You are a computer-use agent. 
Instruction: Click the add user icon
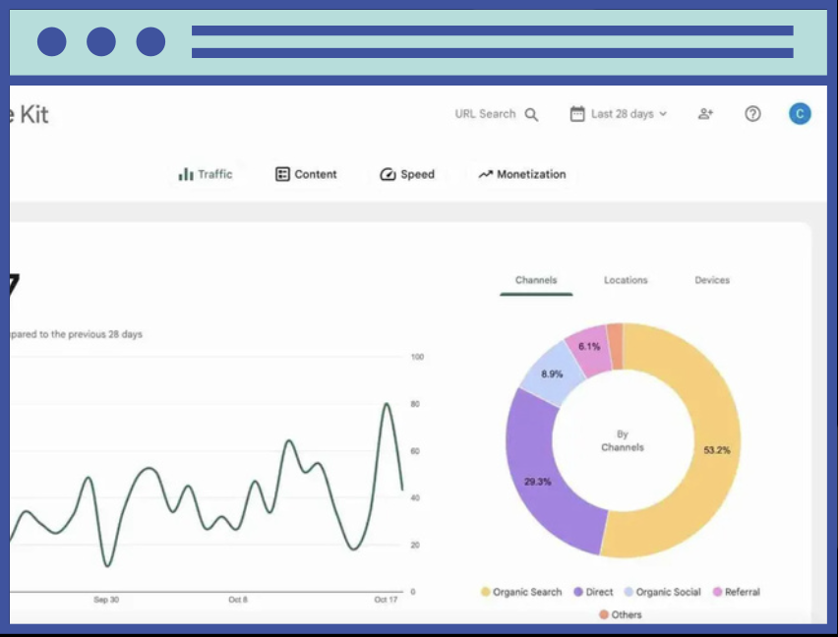(705, 114)
